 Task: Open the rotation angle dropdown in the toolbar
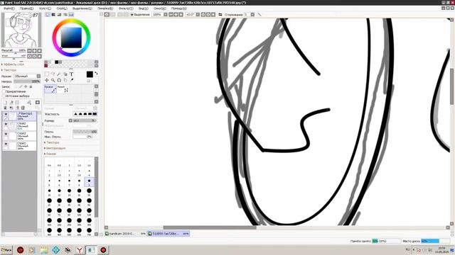[198, 14]
